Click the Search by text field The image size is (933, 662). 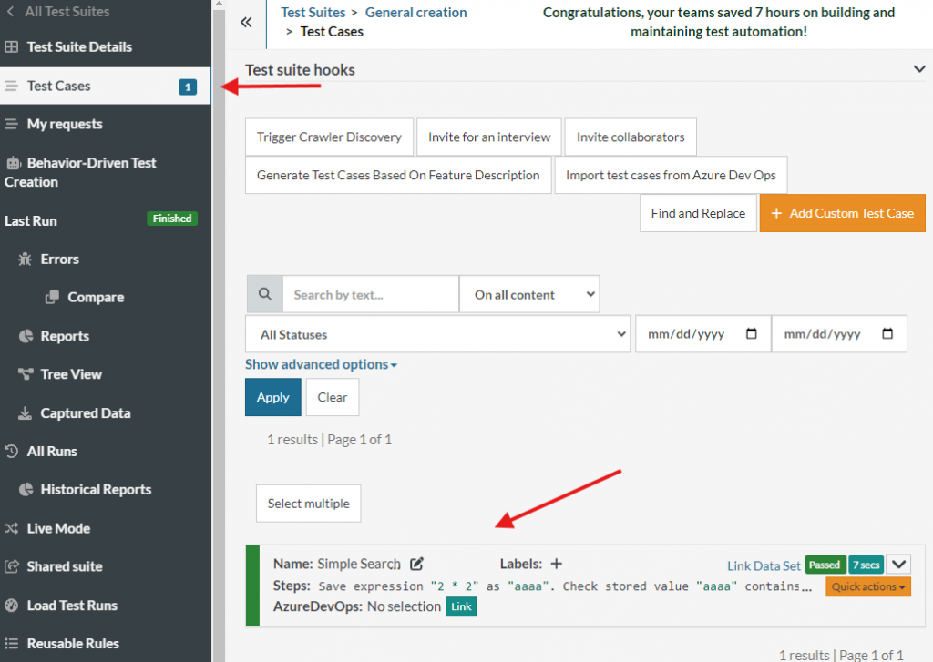coord(370,295)
